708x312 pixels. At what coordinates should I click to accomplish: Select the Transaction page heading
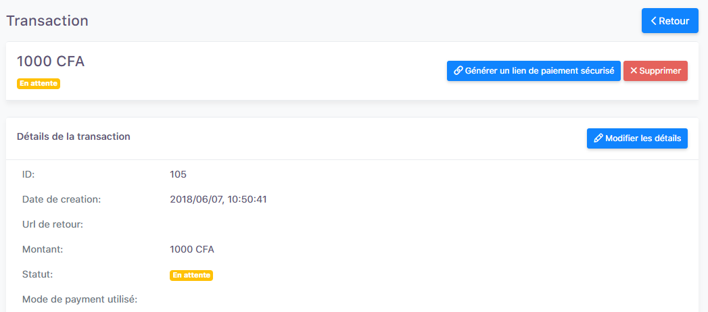[47, 21]
